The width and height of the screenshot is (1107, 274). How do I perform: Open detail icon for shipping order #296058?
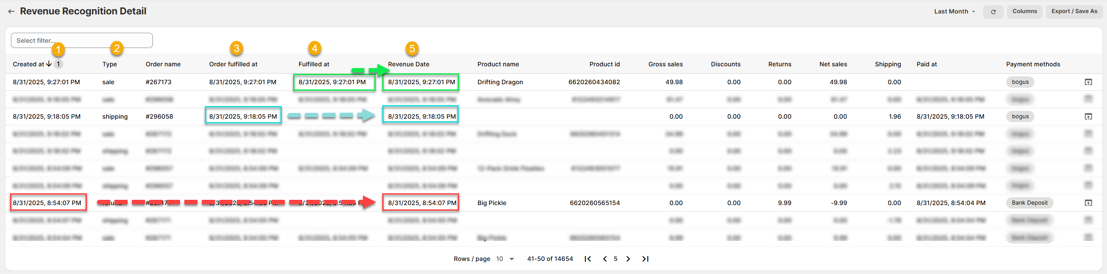[x=1088, y=116]
